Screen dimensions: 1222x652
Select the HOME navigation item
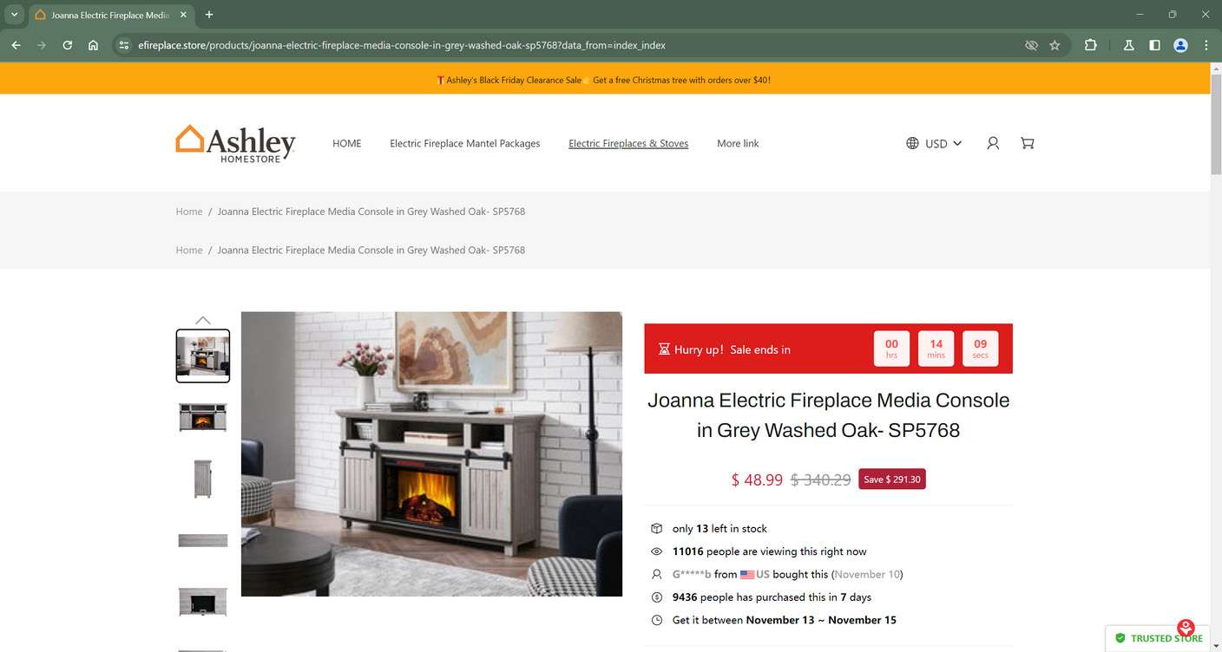point(345,143)
